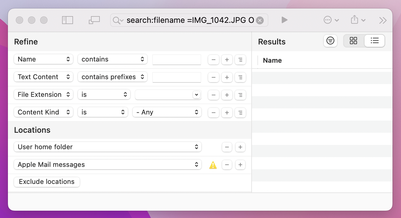401x218 pixels.
Task: Open the Name attribute dropdown
Action: coord(43,59)
